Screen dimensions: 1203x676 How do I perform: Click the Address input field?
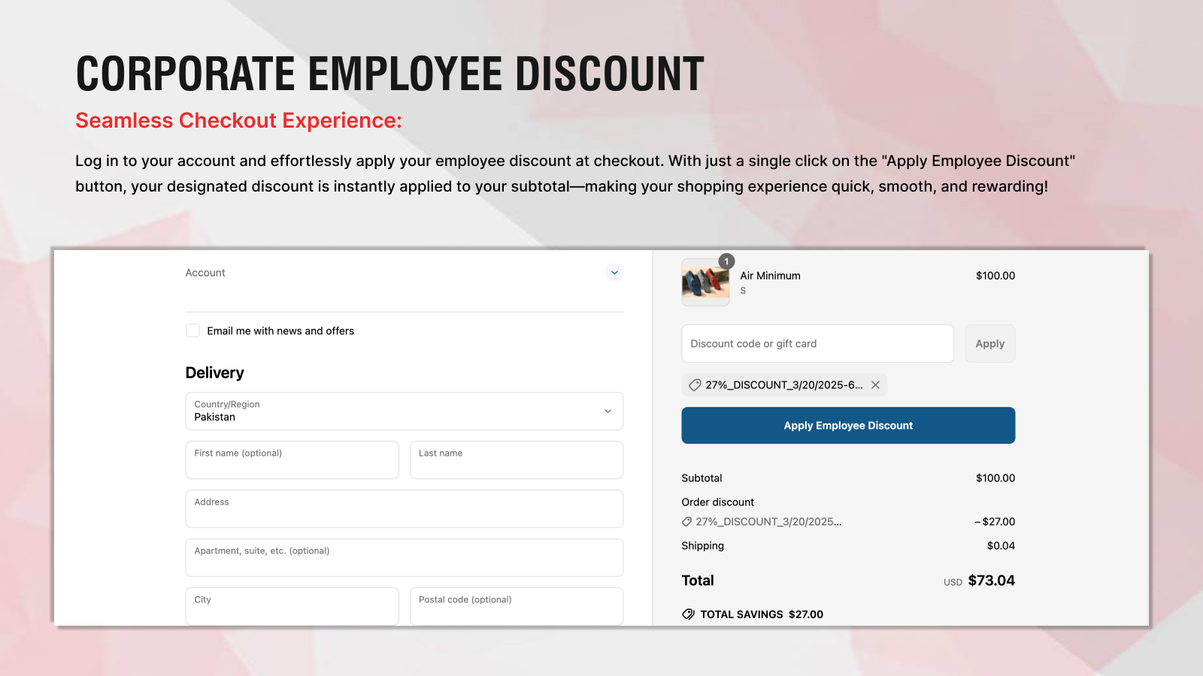pos(405,509)
